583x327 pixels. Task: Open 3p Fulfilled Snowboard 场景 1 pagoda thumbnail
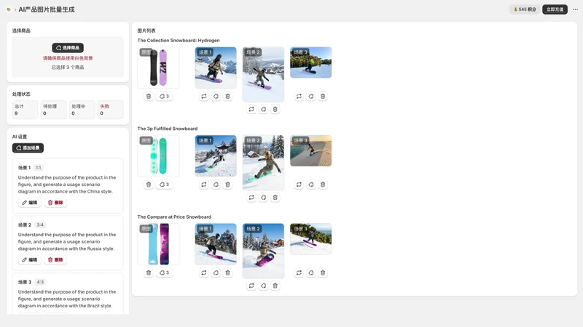pos(216,156)
